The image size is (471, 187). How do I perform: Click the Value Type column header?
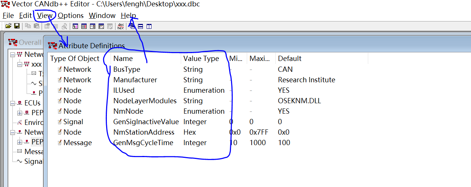[201, 58]
